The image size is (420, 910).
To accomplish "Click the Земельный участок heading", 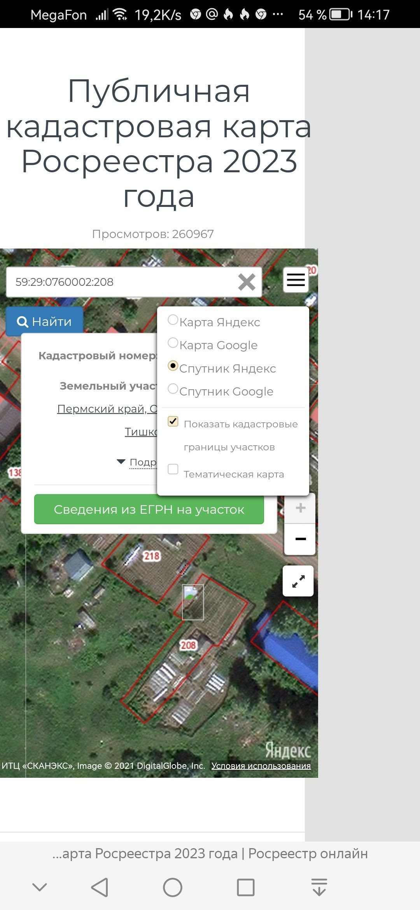I will (x=108, y=386).
